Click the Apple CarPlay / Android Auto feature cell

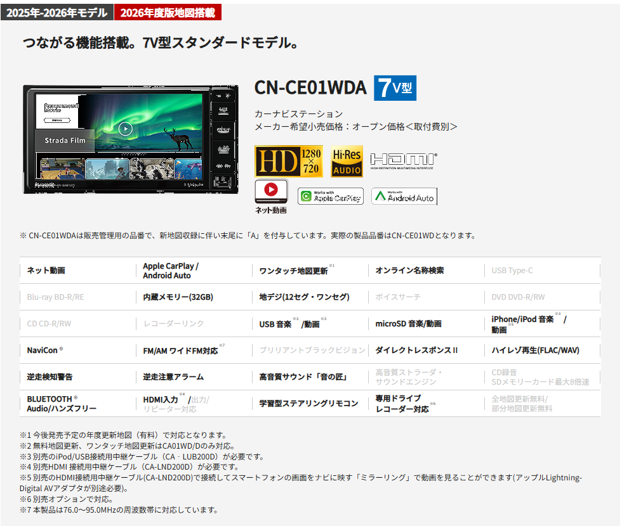click(x=194, y=271)
